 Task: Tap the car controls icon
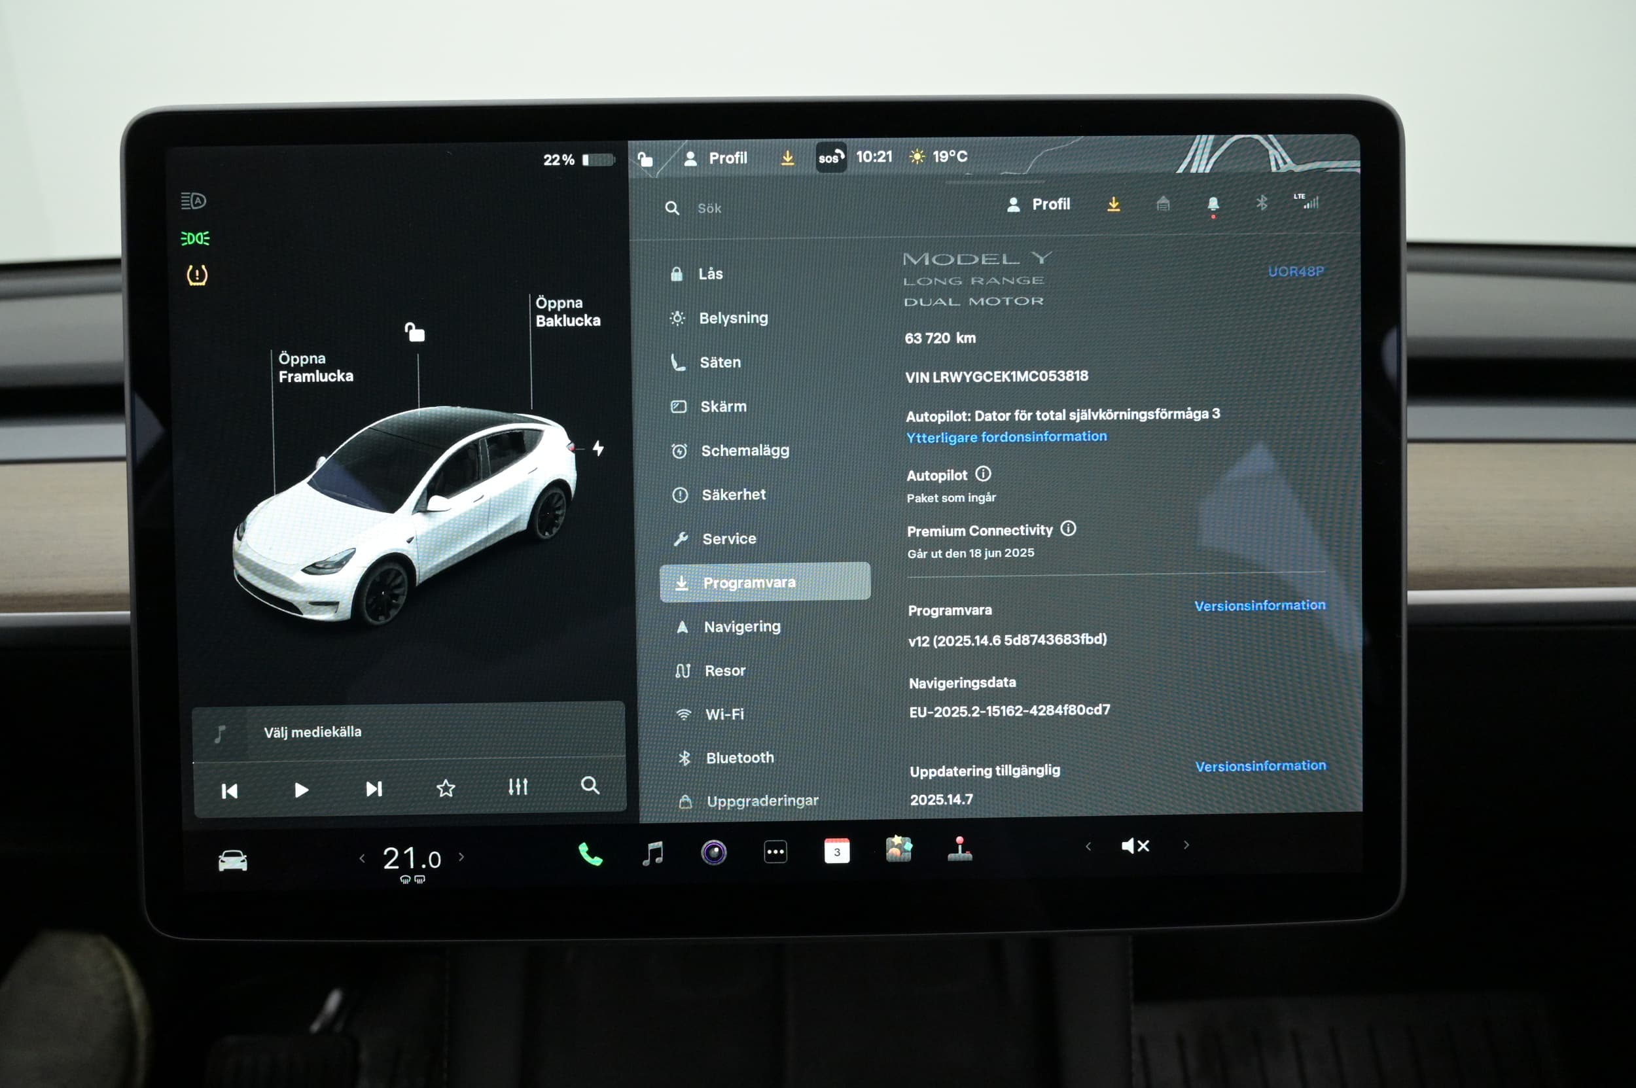232,860
